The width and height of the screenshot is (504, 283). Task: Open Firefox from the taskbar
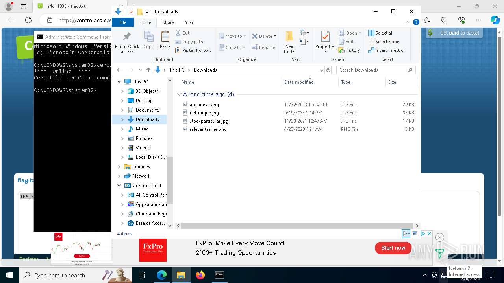(200, 275)
